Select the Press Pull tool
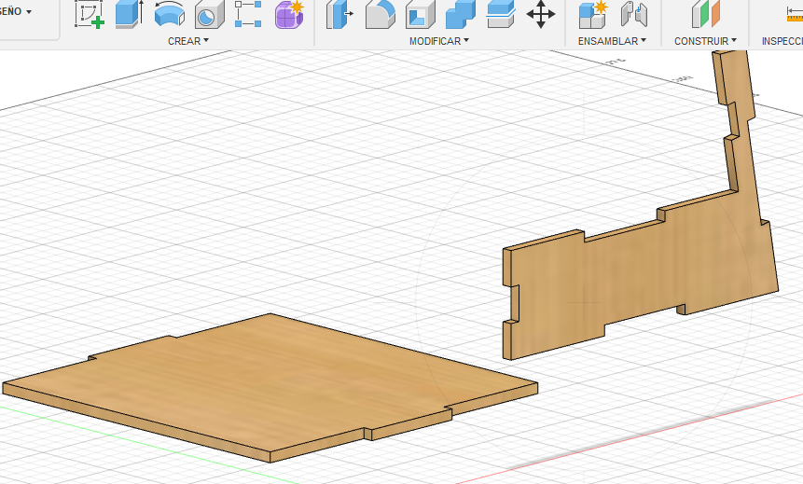803x484 pixels. [x=339, y=14]
